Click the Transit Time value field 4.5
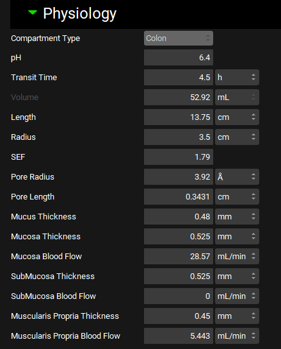Image resolution: width=281 pixels, height=349 pixels. (x=179, y=78)
